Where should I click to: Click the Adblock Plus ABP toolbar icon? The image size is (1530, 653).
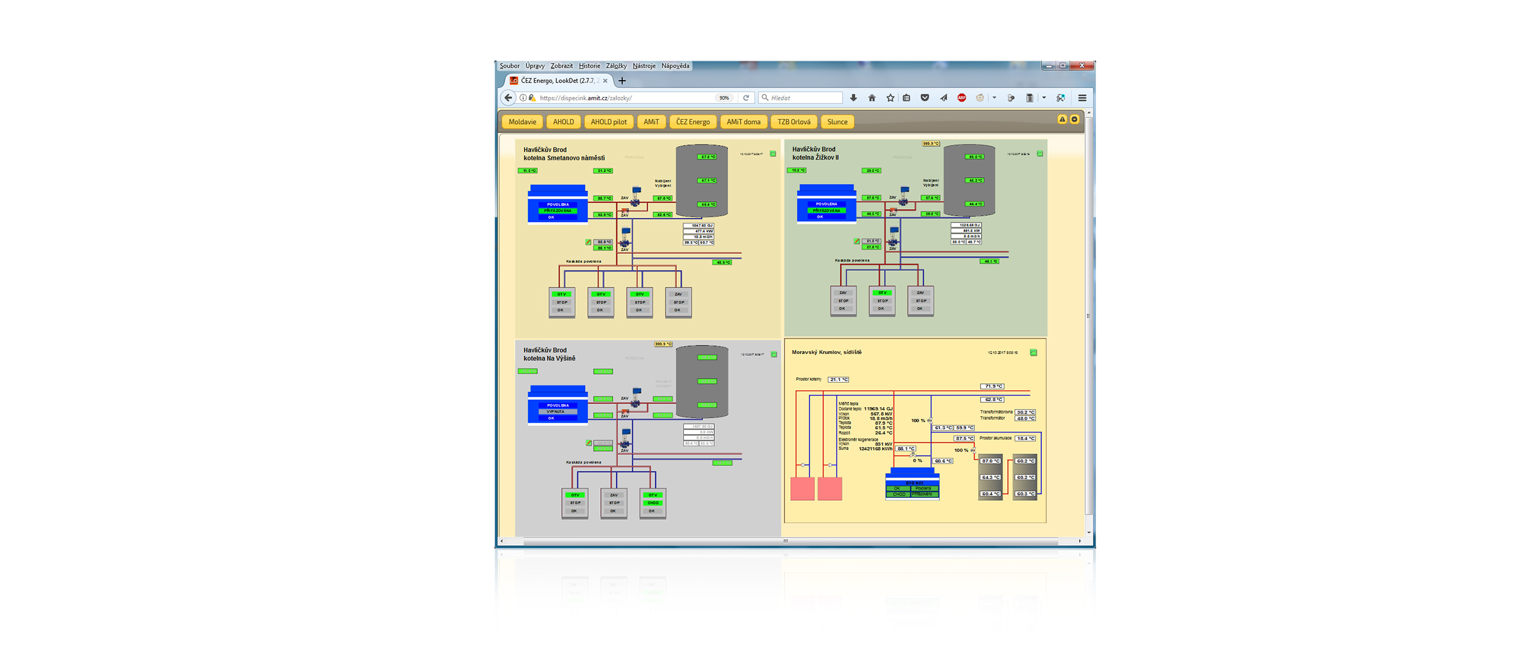961,98
